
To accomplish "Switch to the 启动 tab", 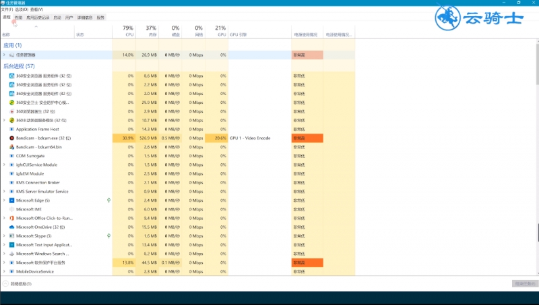I will [x=57, y=18].
